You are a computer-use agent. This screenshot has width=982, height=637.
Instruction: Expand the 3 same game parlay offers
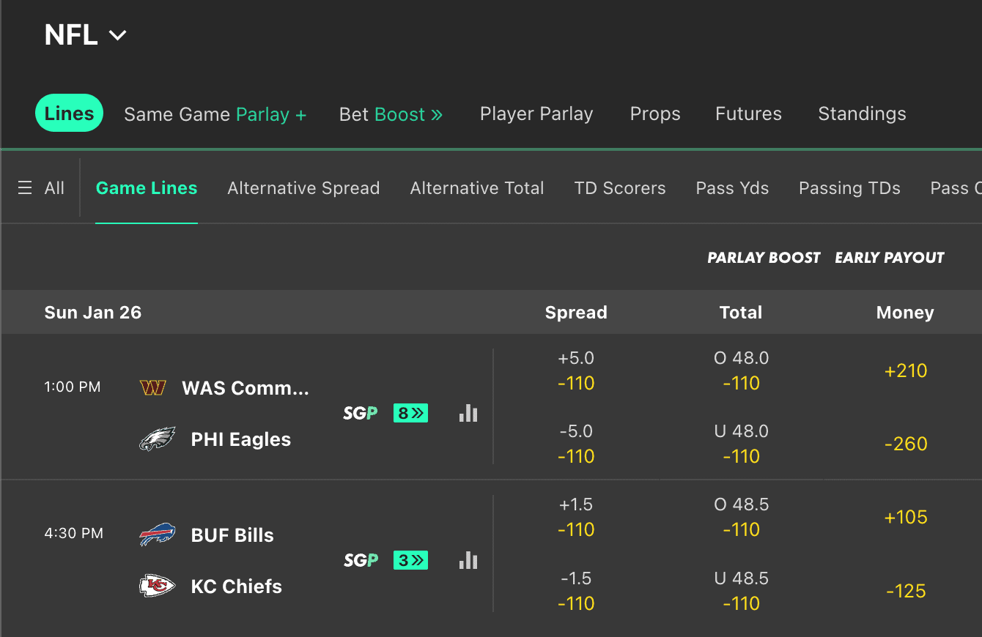(410, 559)
